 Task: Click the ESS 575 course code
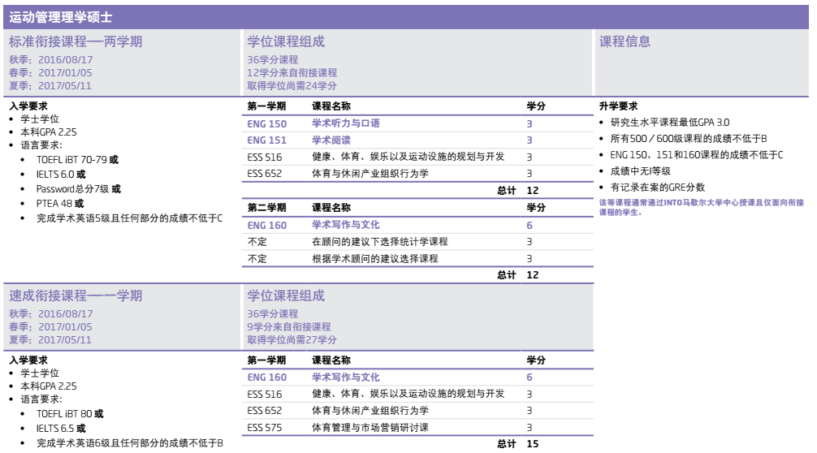[265, 427]
